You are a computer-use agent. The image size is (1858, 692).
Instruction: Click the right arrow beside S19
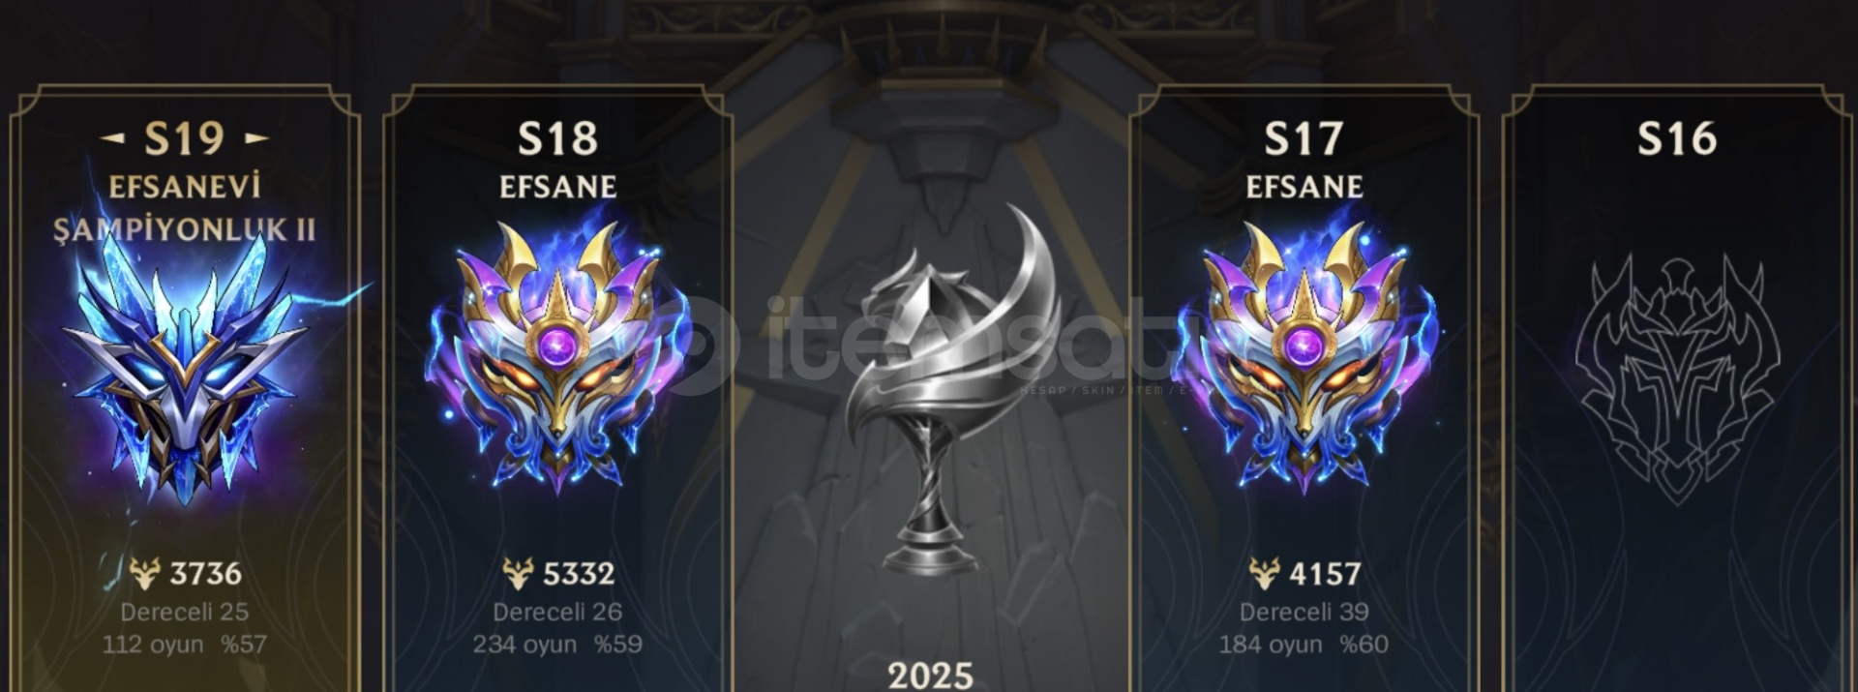pos(256,138)
